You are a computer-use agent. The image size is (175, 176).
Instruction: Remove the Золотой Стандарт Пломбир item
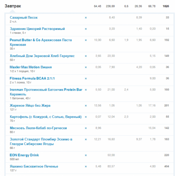[x=86, y=140]
